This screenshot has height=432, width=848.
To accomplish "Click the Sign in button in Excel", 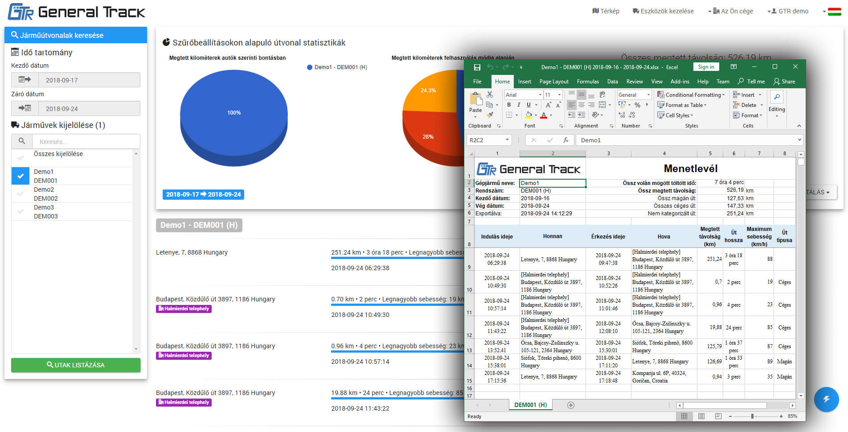I will tap(706, 67).
